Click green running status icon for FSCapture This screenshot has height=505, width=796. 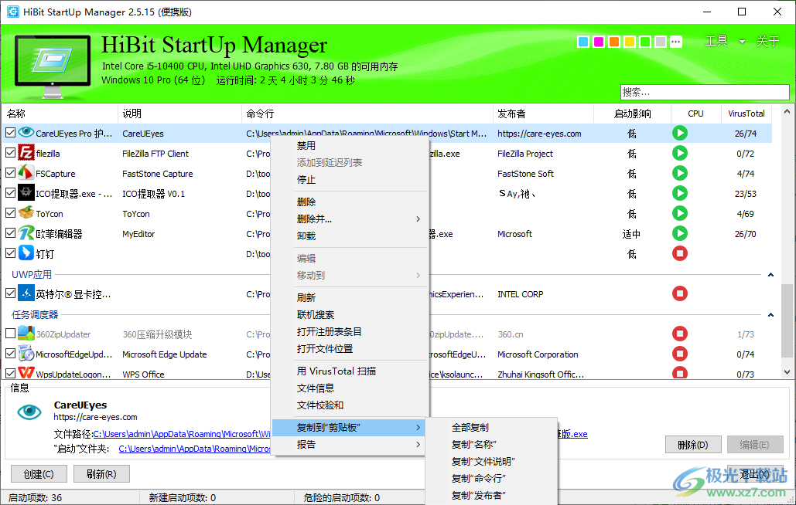(x=680, y=173)
